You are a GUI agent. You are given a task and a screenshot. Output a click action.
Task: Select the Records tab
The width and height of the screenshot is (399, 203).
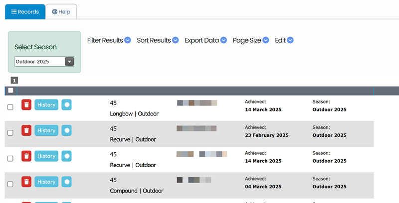tap(24, 11)
